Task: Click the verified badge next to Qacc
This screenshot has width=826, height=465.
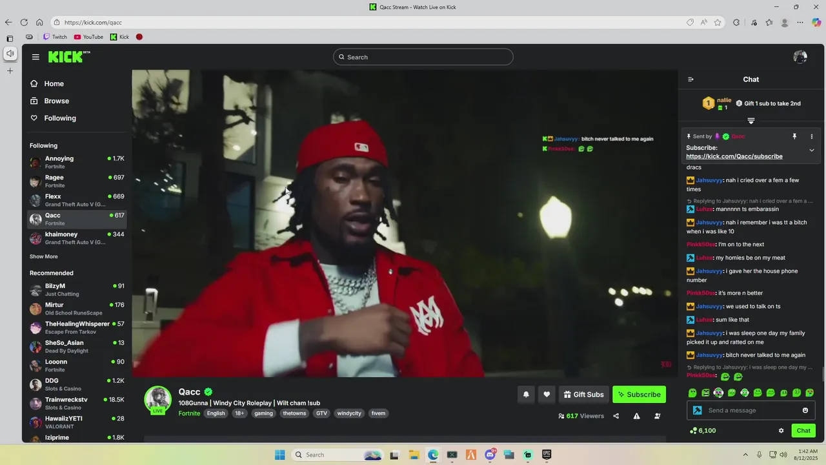Action: tap(208, 391)
